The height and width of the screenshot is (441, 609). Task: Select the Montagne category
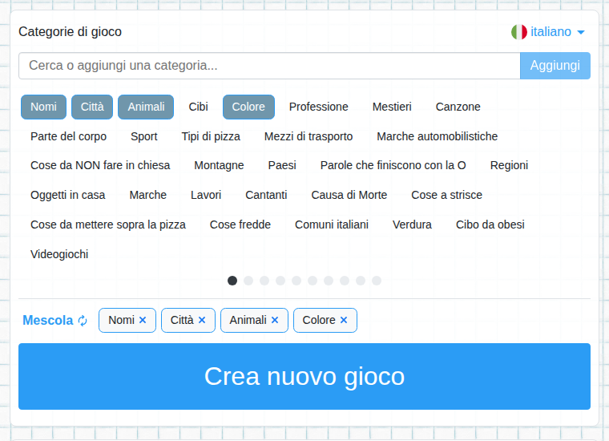tap(219, 165)
